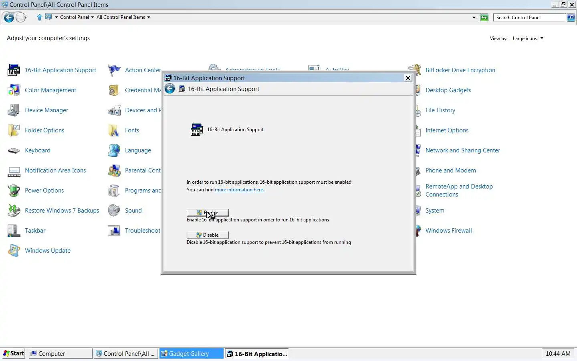Click the 16-Bit Application Support icon inside dialog

tap(196, 130)
